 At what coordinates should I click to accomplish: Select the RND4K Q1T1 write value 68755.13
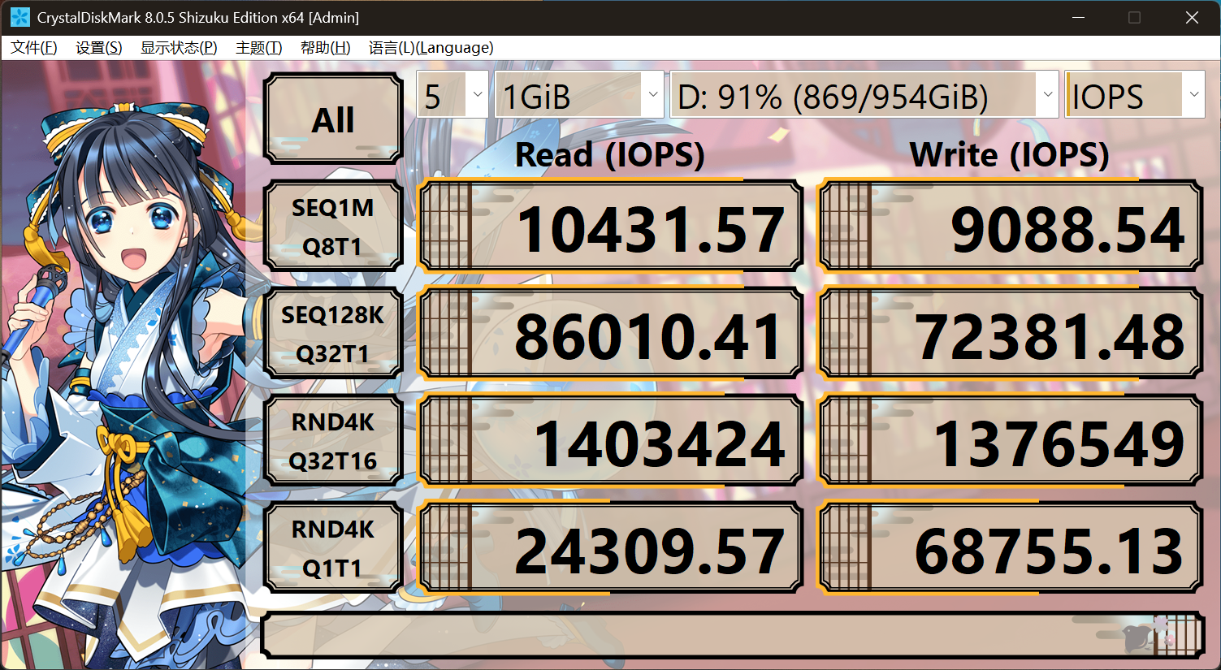point(1010,548)
